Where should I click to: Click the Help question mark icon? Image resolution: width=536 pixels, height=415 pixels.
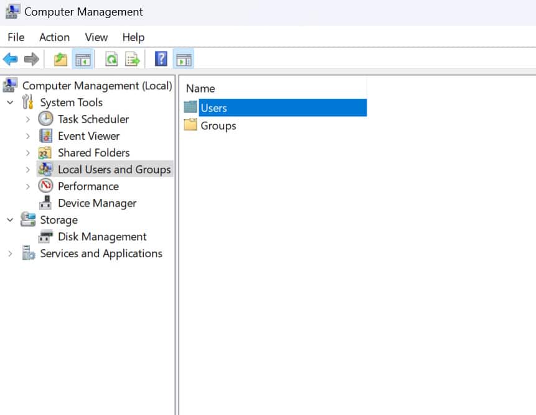[x=160, y=58]
